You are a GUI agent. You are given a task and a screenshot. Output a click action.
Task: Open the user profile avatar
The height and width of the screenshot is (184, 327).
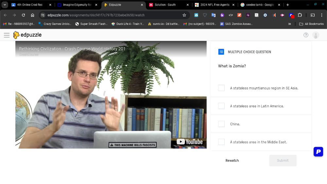pyautogui.click(x=316, y=35)
